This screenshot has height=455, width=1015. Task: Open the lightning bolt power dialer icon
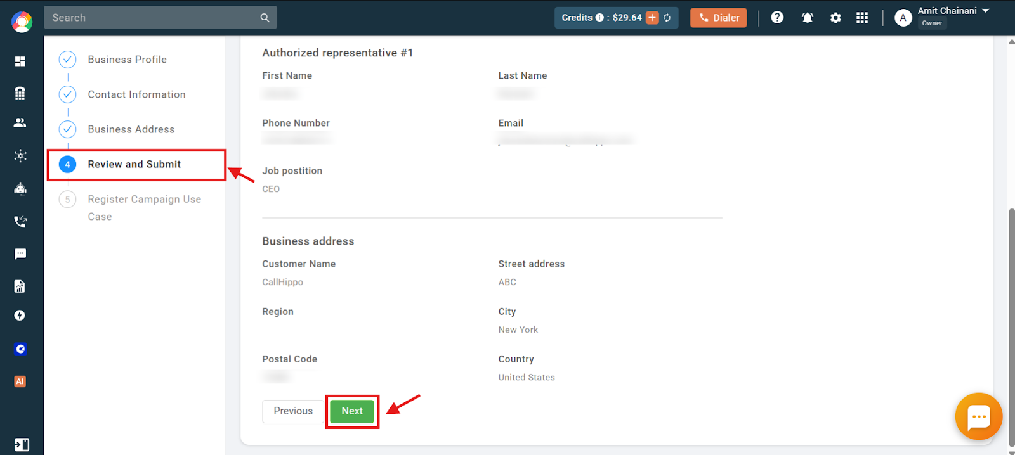(x=20, y=316)
